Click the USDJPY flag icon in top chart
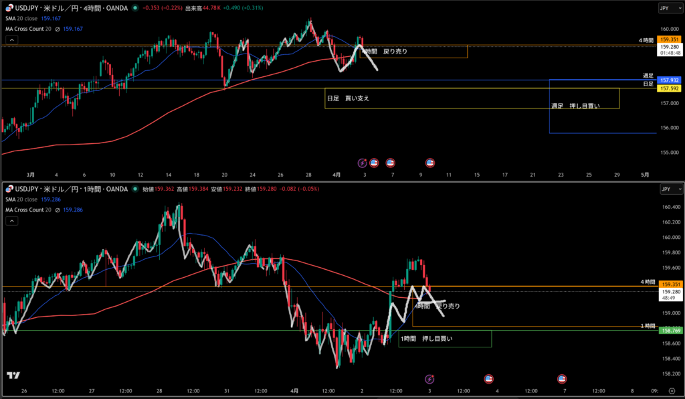 click(x=9, y=8)
